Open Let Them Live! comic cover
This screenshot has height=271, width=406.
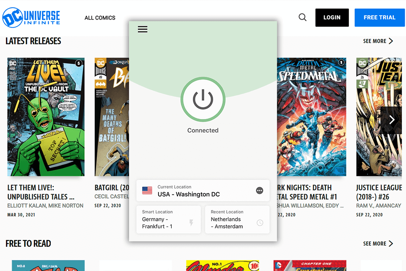coord(46,117)
